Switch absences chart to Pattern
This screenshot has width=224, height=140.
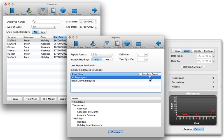pos(198,129)
